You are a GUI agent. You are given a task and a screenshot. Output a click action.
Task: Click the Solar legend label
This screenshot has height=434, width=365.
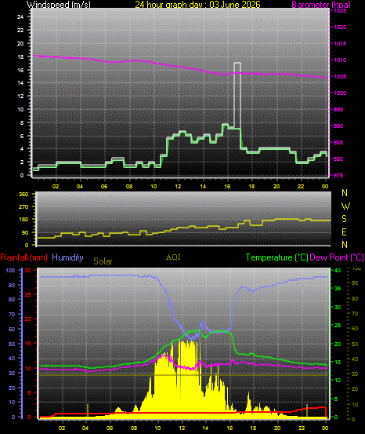pyautogui.click(x=103, y=261)
